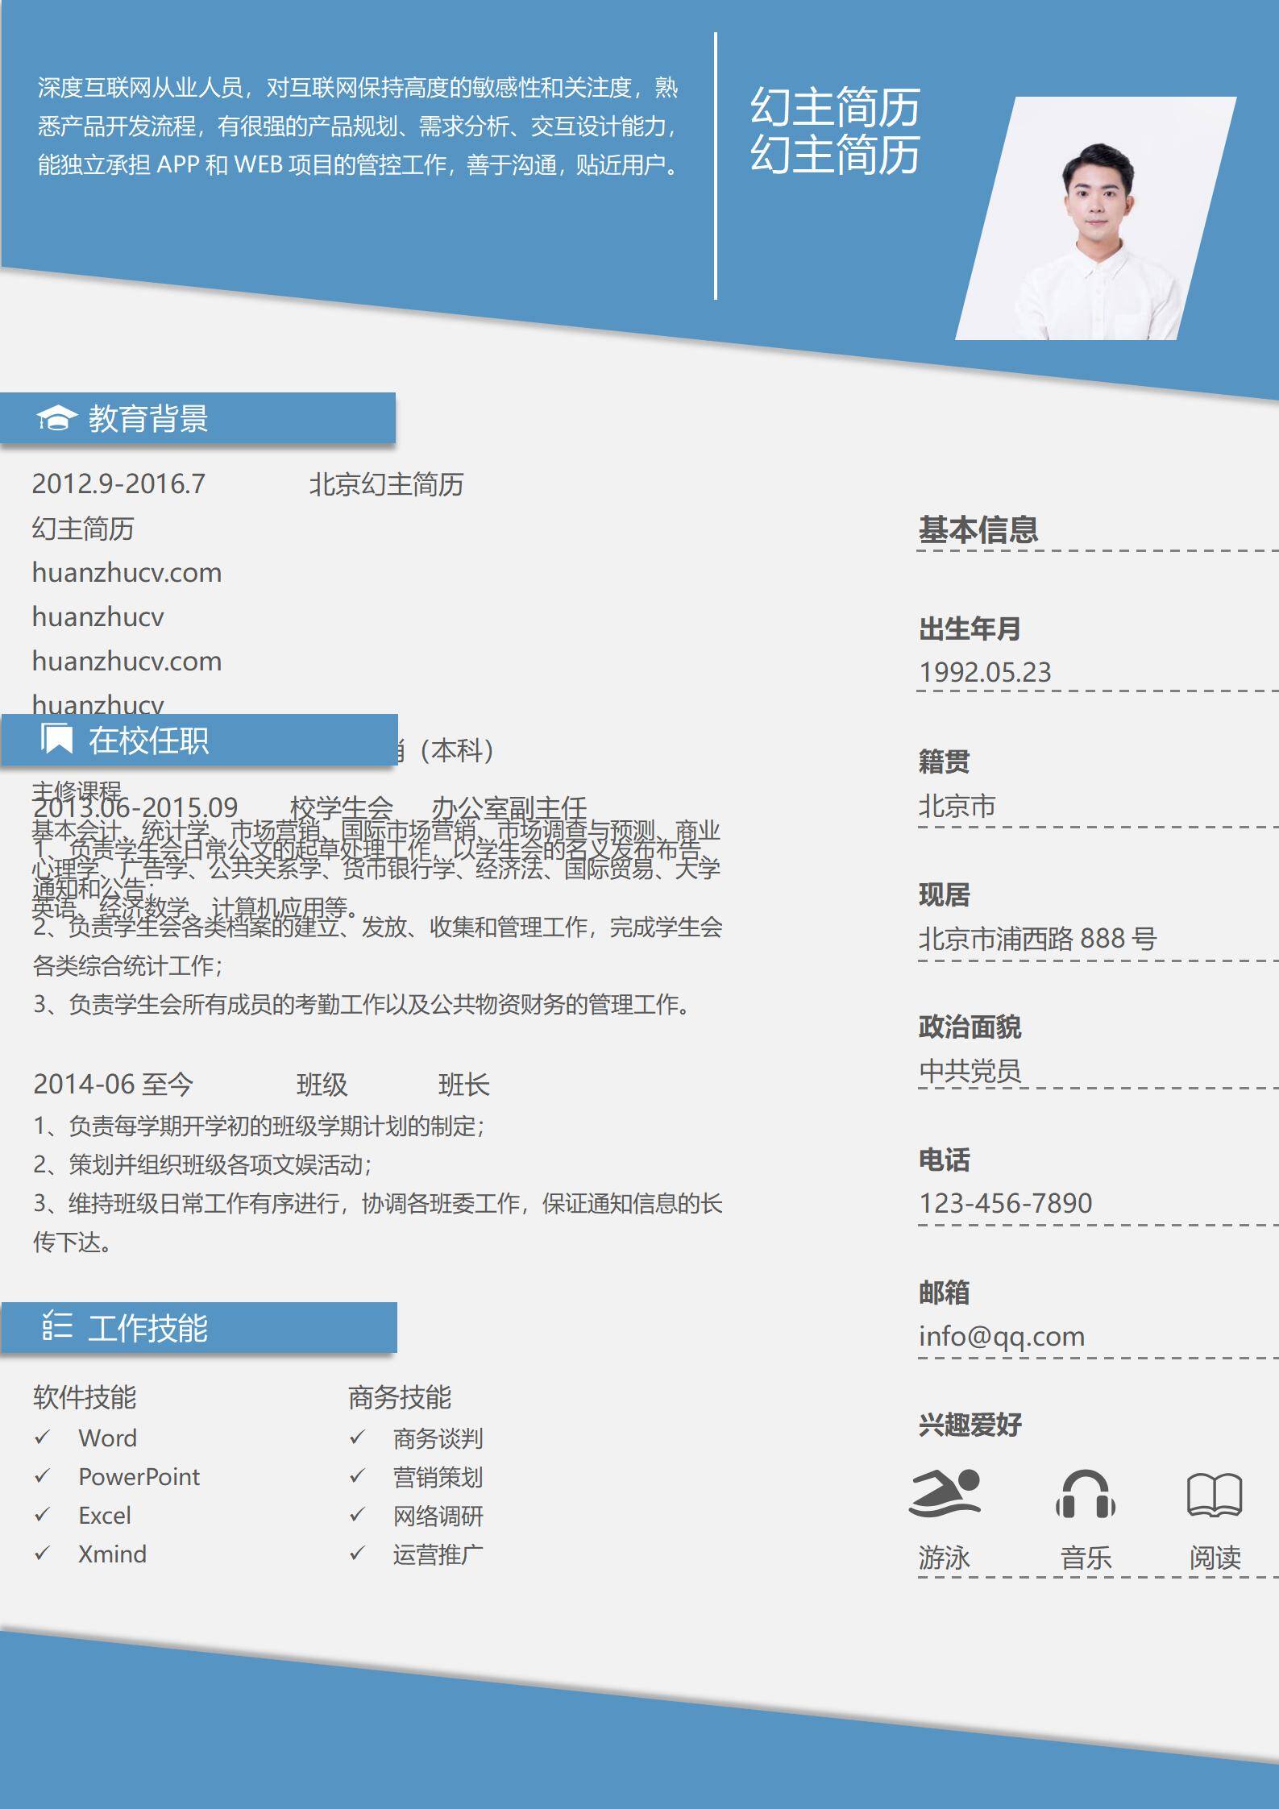The height and width of the screenshot is (1809, 1279).
Task: Select the headphones icon above 音乐
Action: (1085, 1494)
